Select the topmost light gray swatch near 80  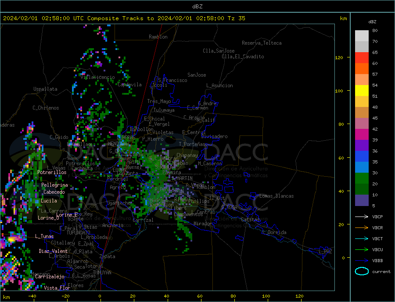[362, 36]
